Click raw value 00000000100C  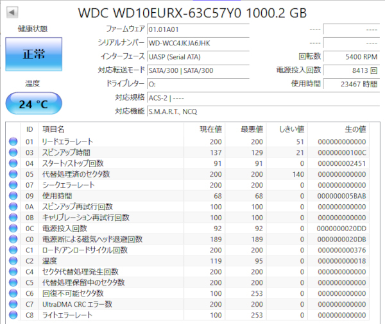tap(342, 152)
